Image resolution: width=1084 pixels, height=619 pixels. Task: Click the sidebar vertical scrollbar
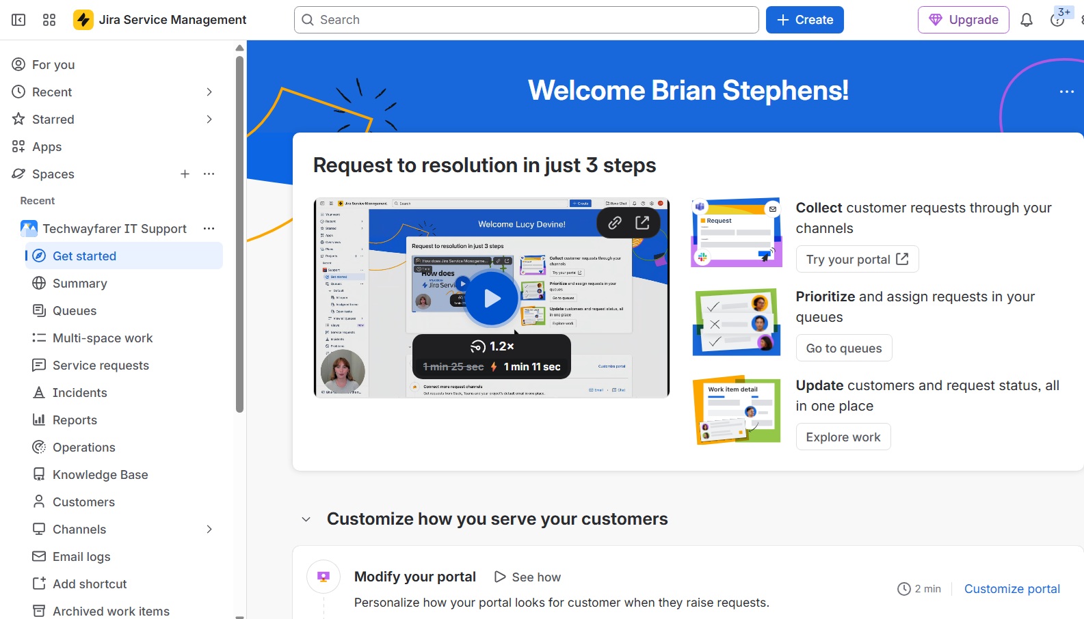click(239, 234)
